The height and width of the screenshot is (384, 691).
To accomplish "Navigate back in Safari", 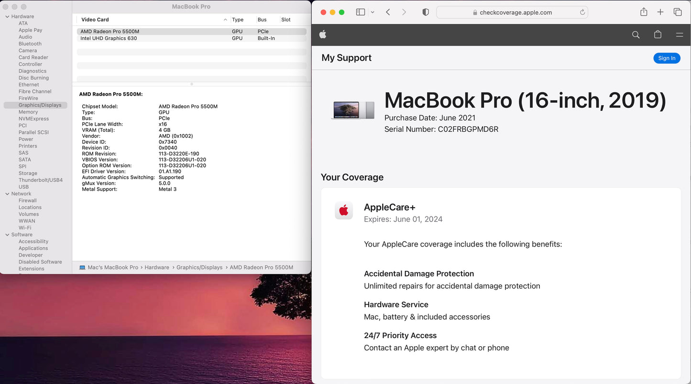I will click(x=388, y=12).
